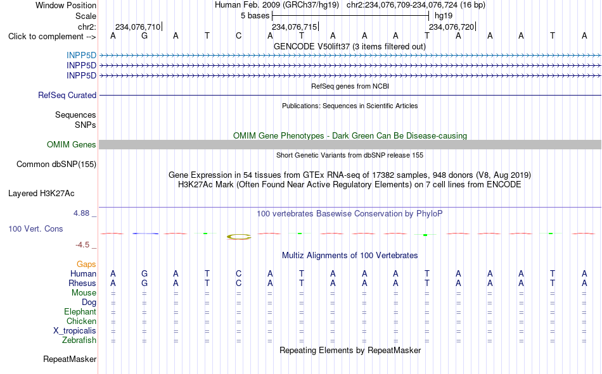This screenshot has width=602, height=374.
Task: Click the chr2: ruler label
Action: tap(87, 27)
